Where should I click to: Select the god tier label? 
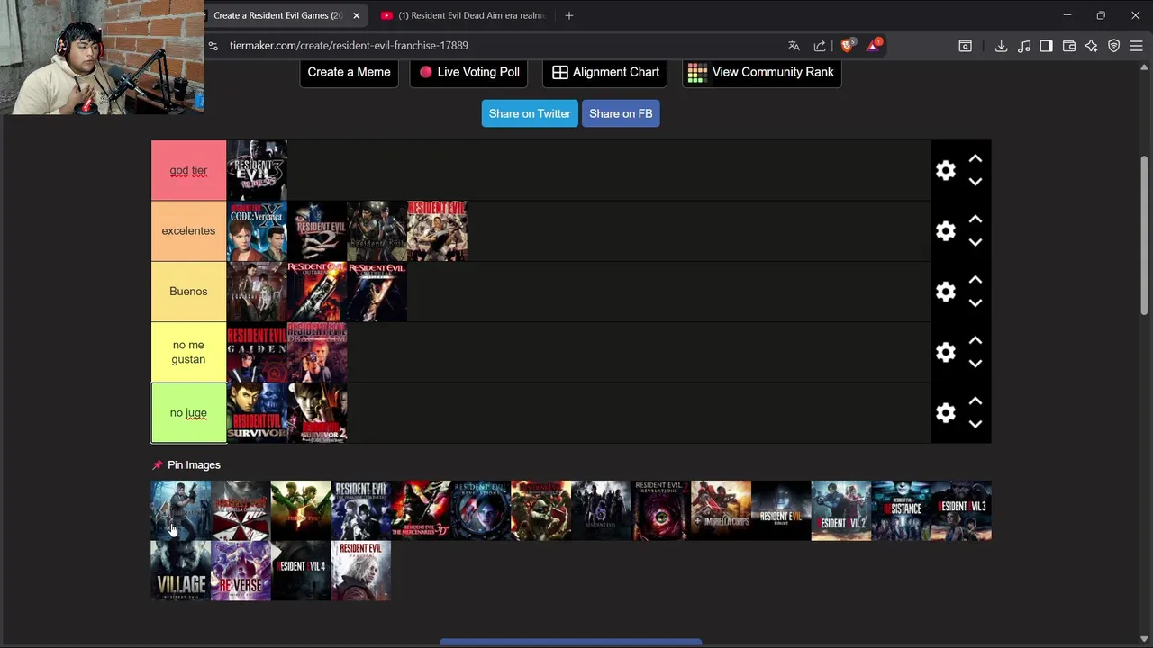[188, 170]
